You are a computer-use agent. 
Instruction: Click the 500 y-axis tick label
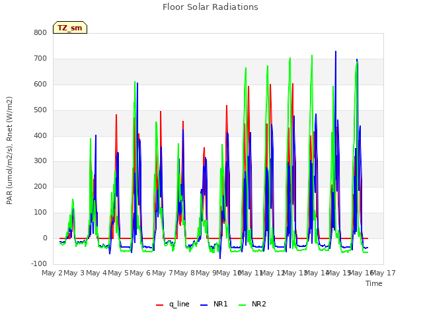(x=40, y=110)
